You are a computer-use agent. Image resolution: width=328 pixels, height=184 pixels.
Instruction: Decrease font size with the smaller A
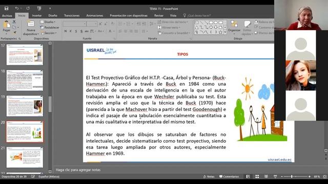(x=106, y=24)
